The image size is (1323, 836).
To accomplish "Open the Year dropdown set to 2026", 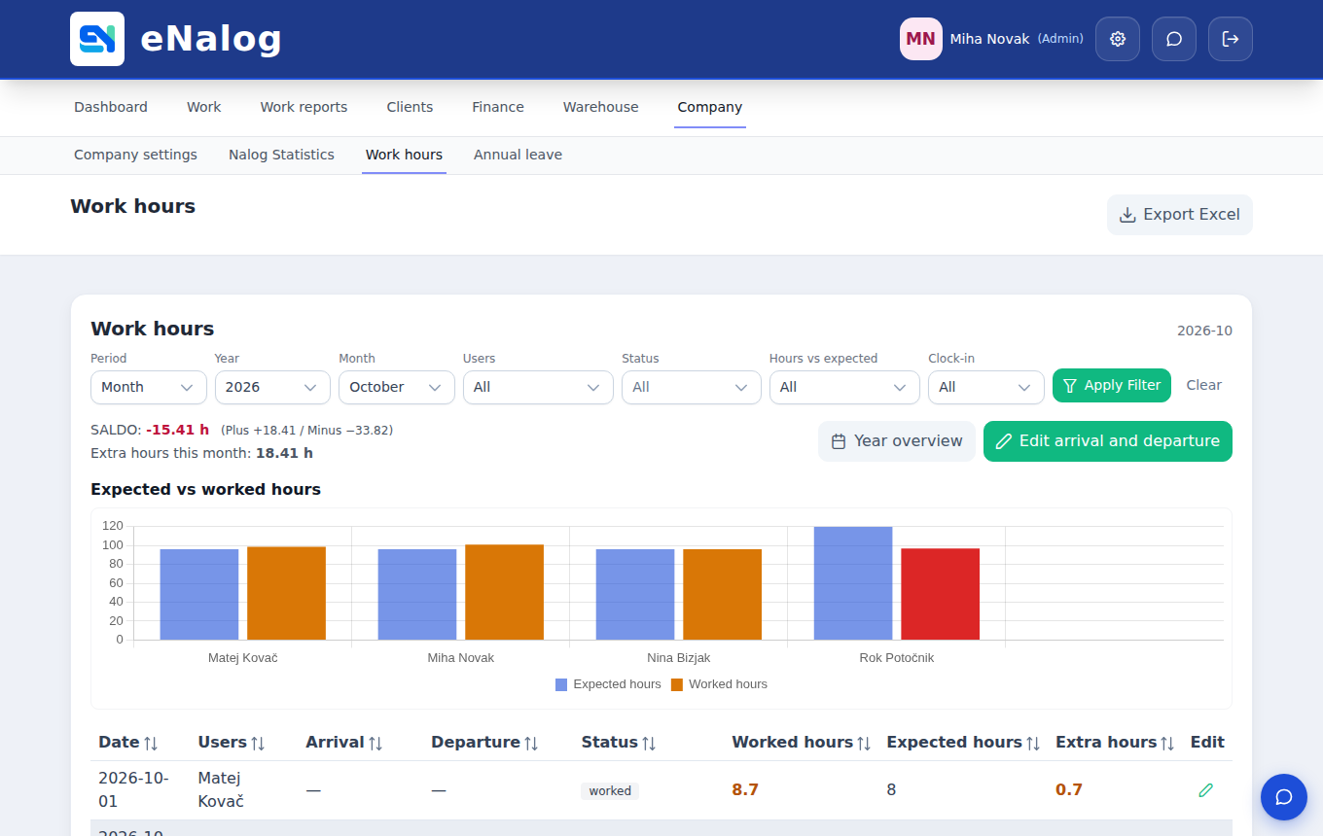I will tap(272, 387).
